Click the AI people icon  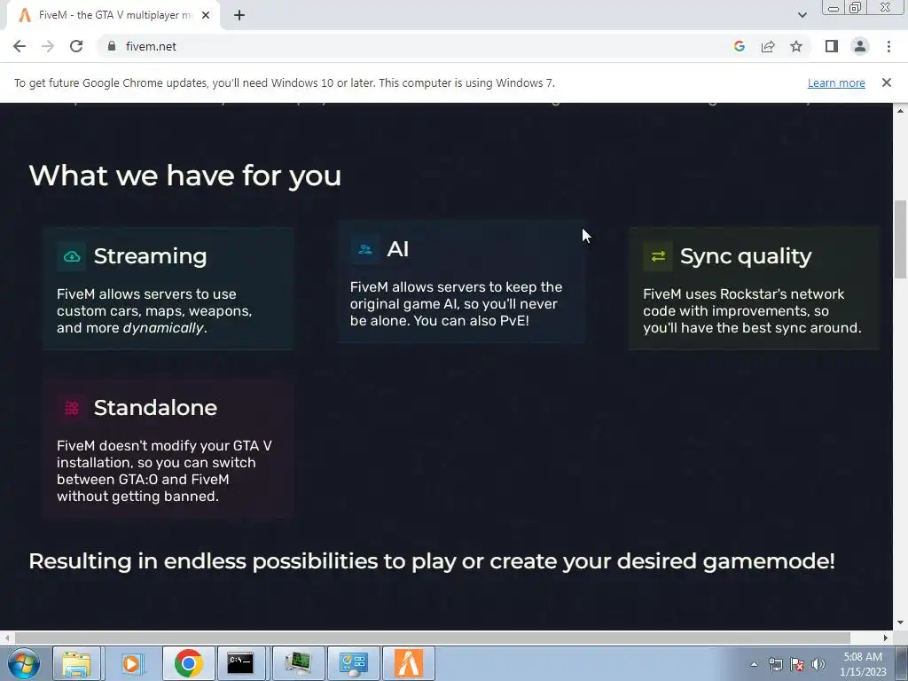tap(364, 249)
